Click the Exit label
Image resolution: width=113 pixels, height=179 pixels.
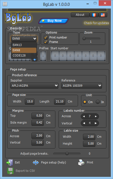click(17, 162)
